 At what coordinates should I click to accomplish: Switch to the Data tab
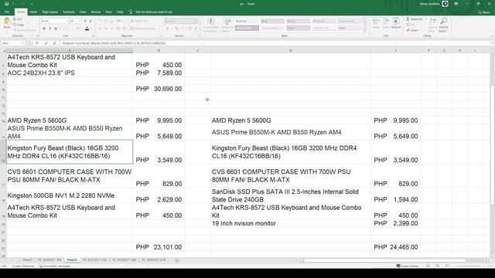click(x=83, y=12)
